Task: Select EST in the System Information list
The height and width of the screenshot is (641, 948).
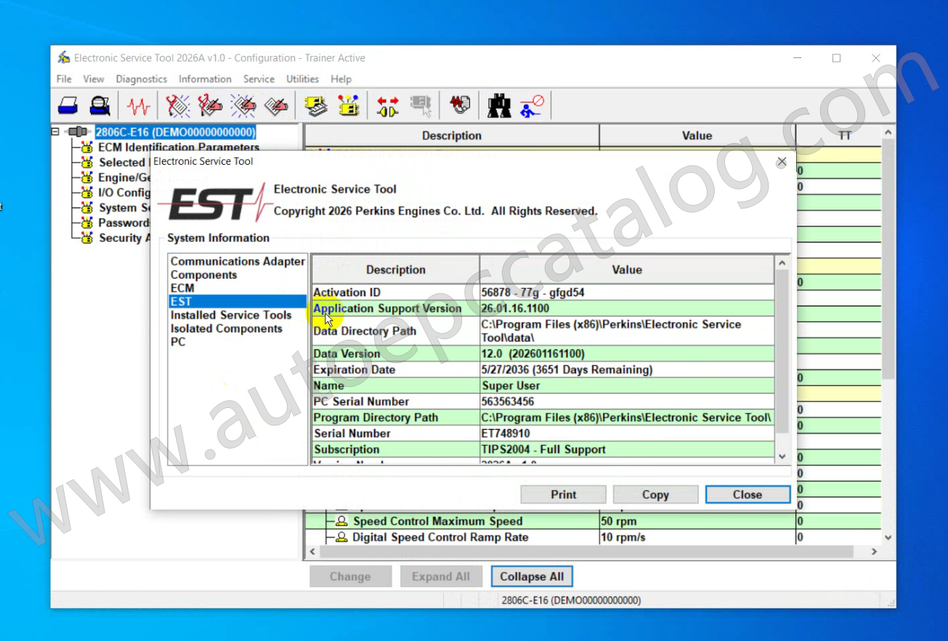Action: click(238, 301)
